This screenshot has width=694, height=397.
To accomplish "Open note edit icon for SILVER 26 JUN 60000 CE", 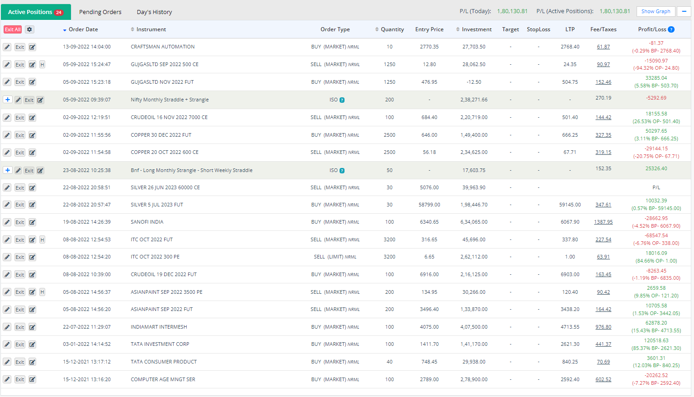I will 33,188.
